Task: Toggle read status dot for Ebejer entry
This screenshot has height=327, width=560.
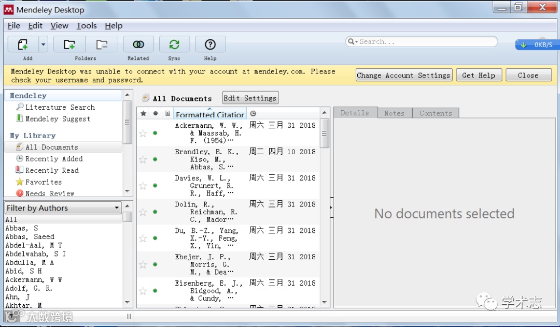Action: tap(155, 264)
